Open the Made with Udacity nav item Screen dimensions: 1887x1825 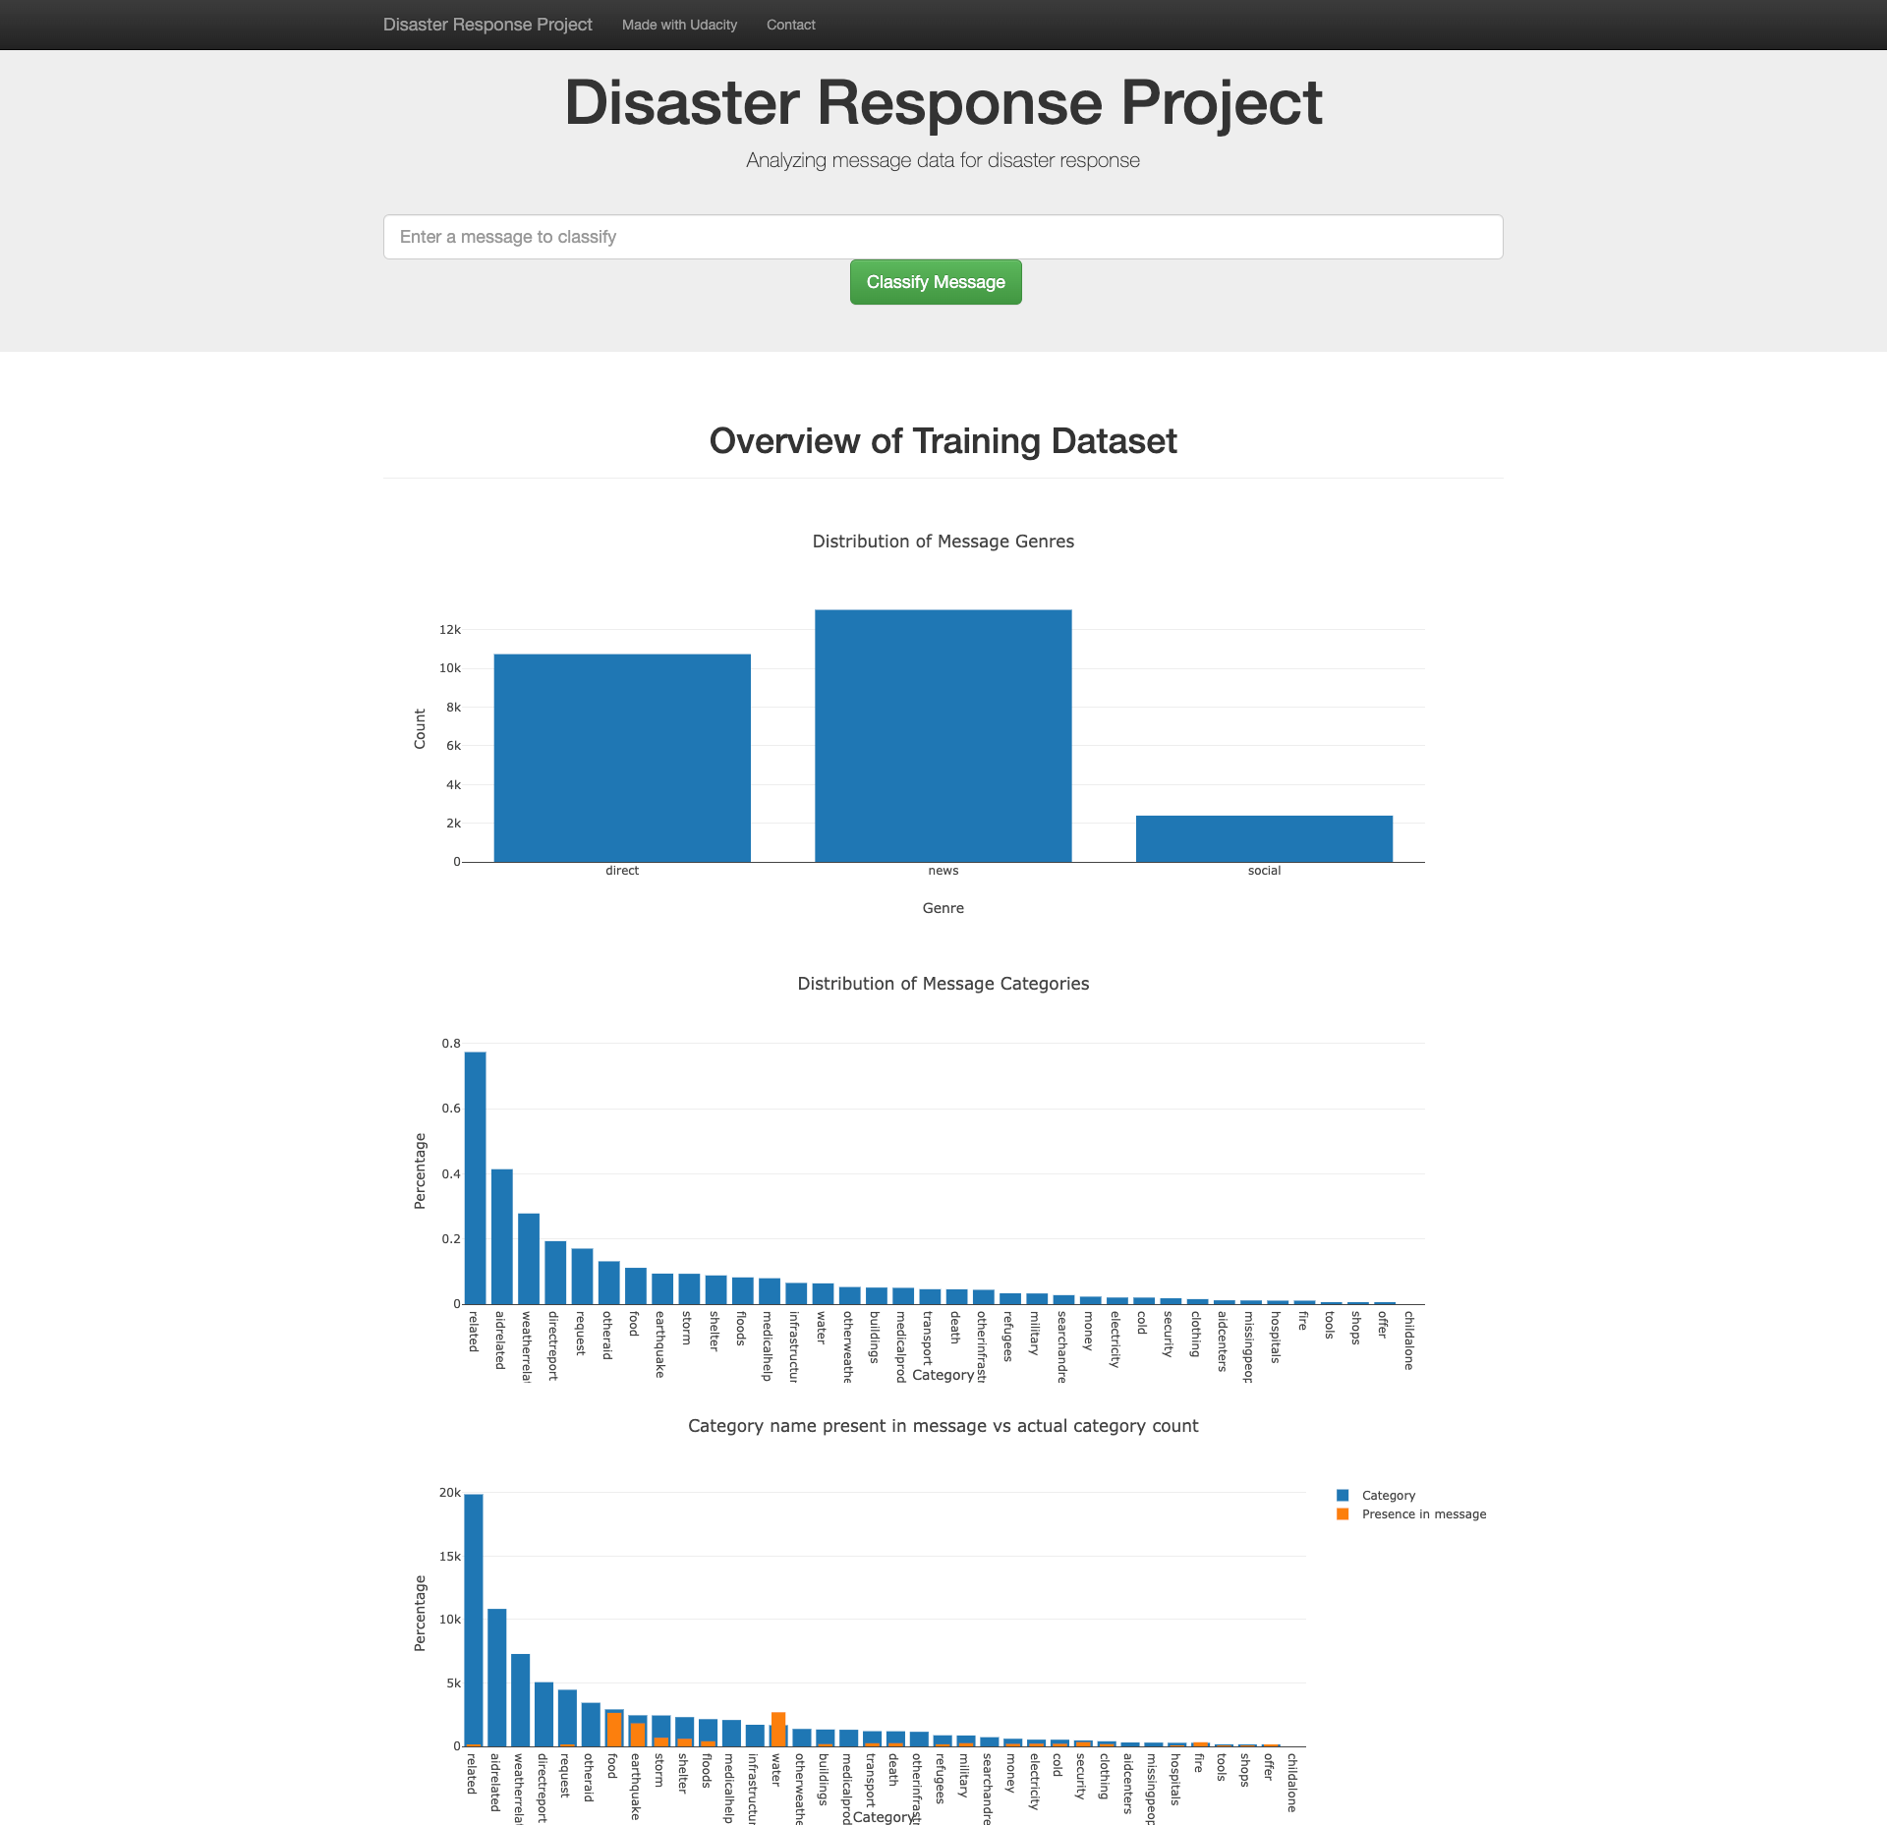679,25
